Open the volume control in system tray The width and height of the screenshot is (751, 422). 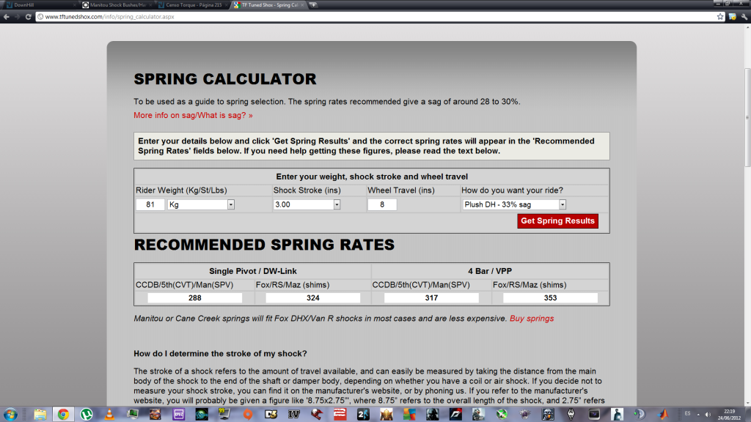click(x=708, y=415)
